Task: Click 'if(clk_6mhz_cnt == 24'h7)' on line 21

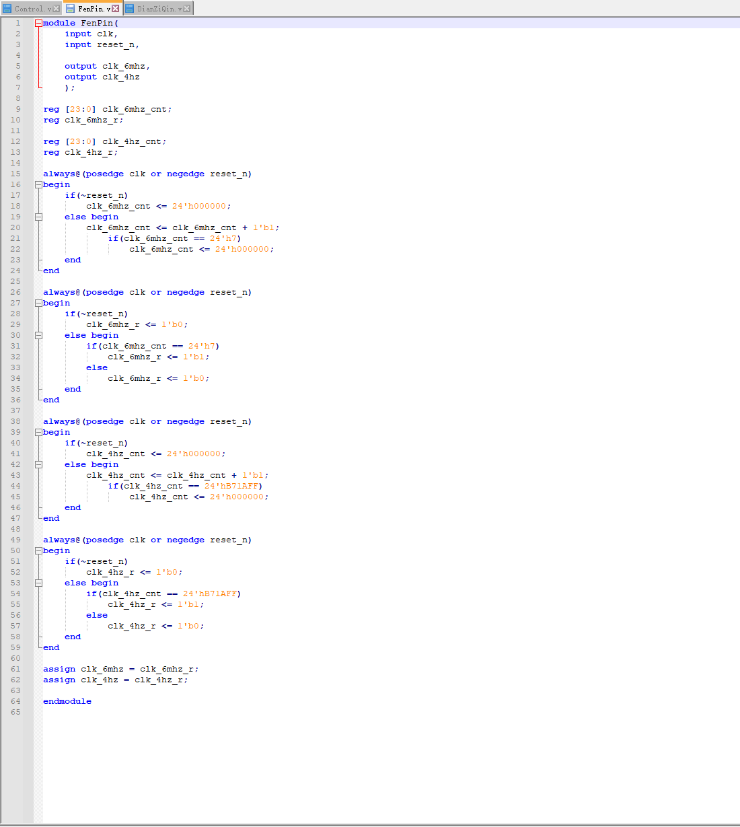Action: click(x=174, y=238)
